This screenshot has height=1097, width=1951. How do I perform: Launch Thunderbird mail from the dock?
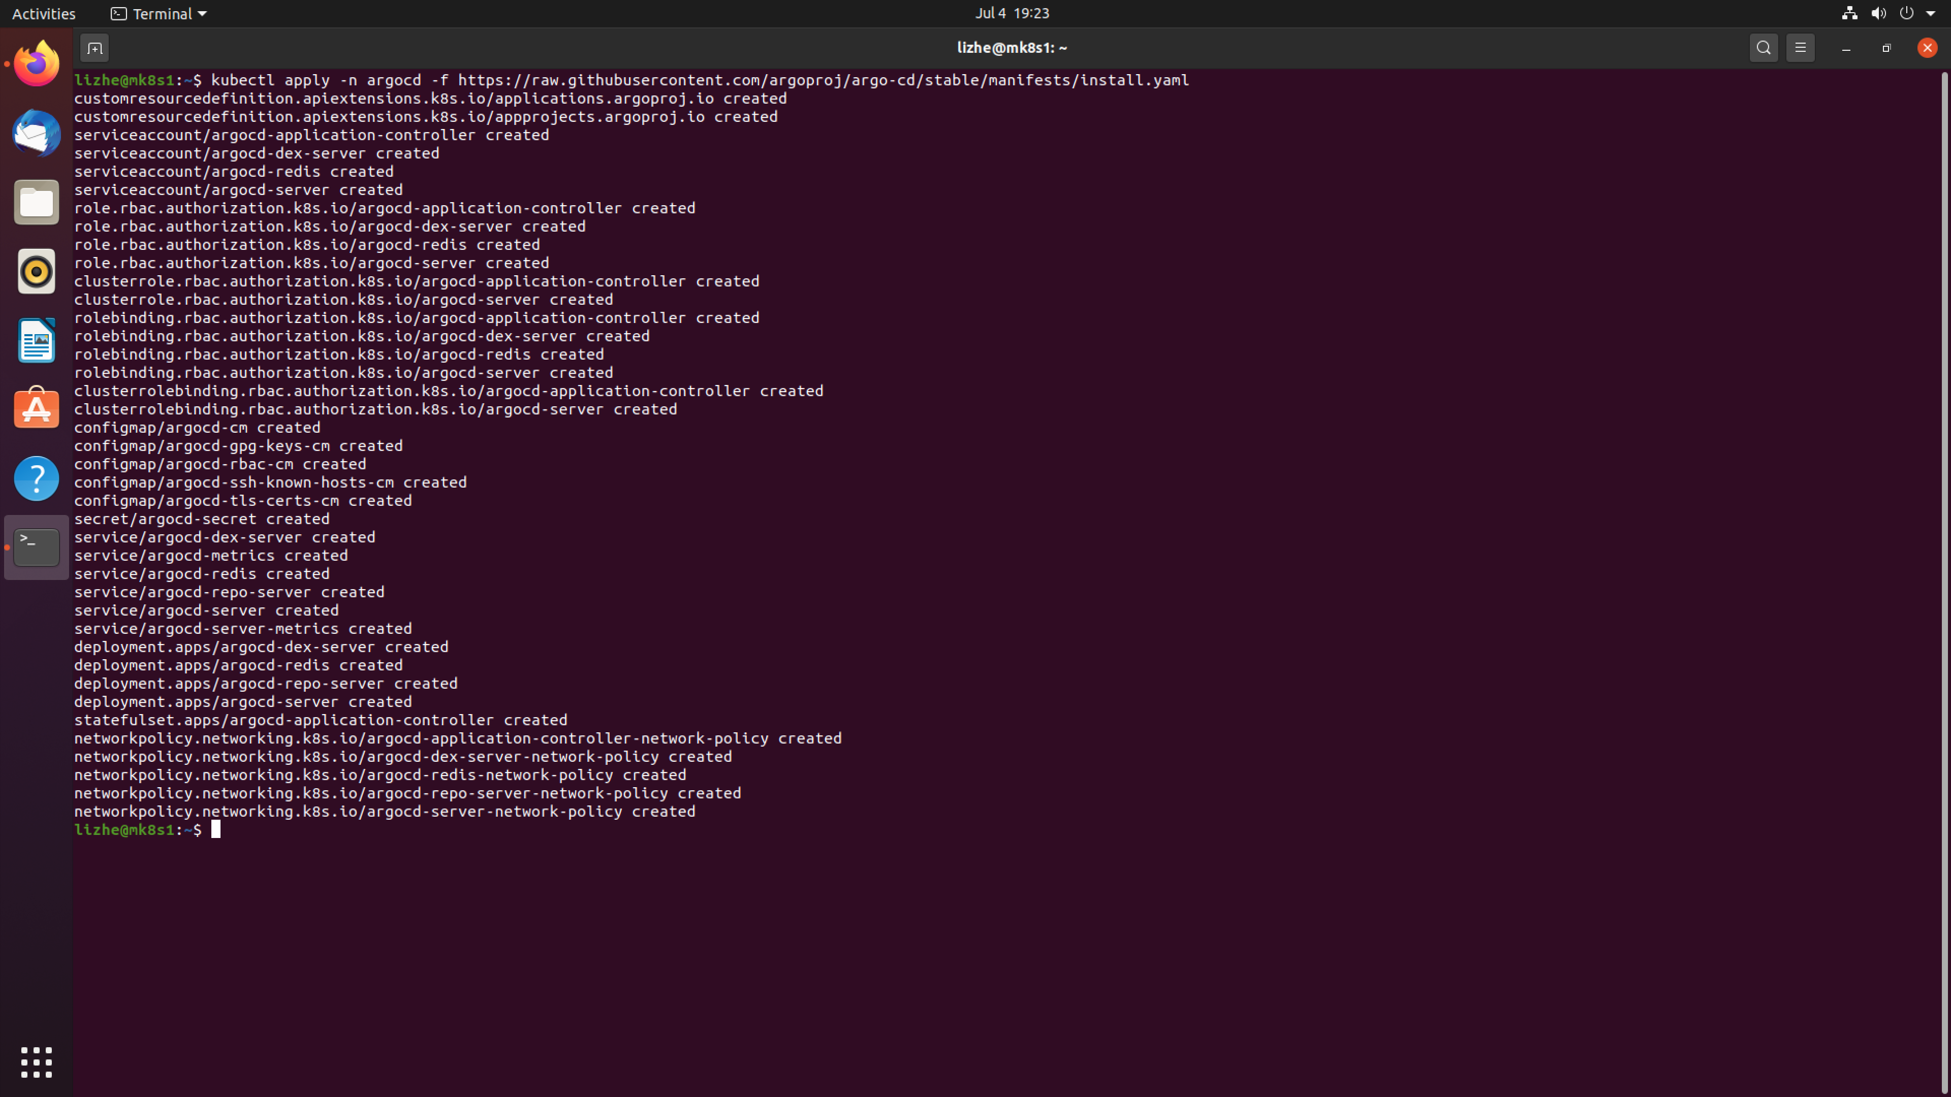pos(37,133)
